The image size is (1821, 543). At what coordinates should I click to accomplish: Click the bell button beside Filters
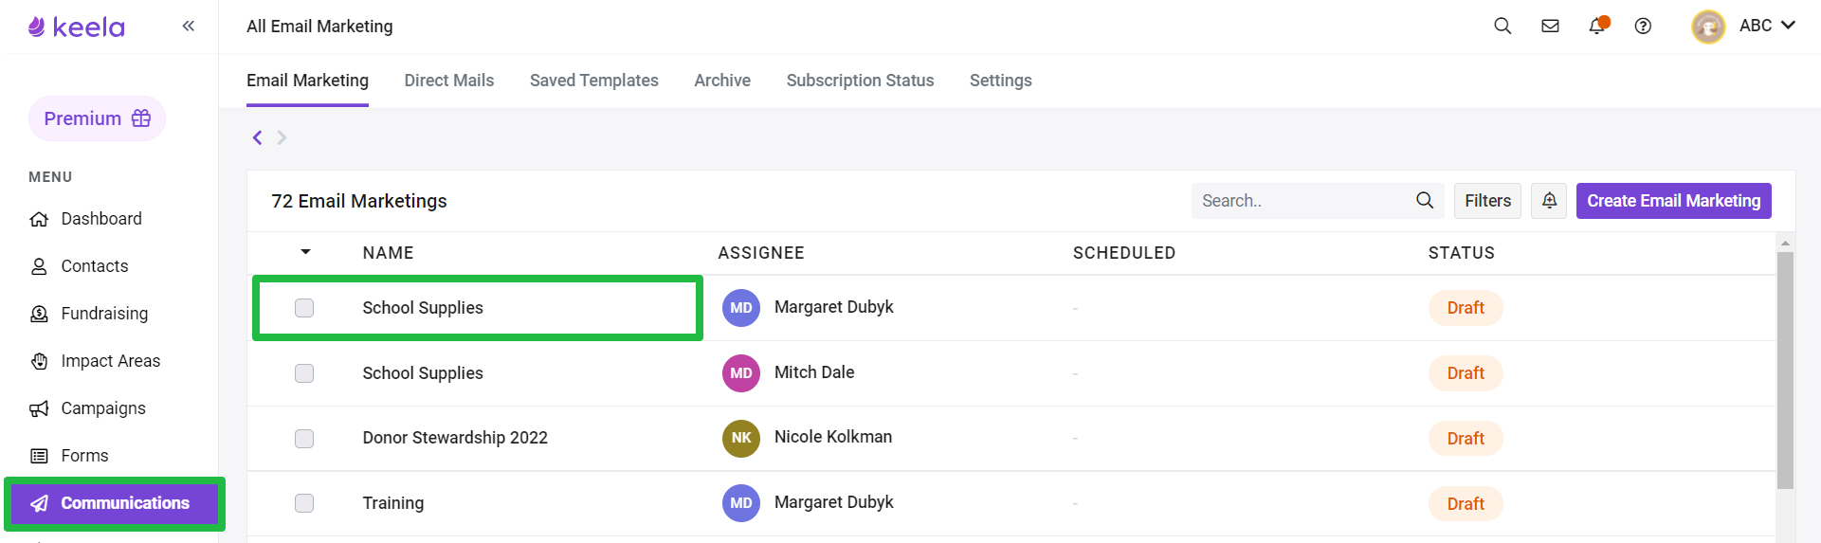pos(1549,201)
